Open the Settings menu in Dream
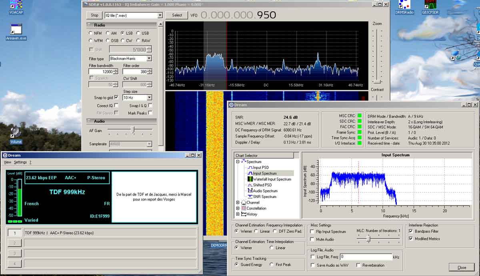Image resolution: width=480 pixels, height=276 pixels. click(20, 162)
